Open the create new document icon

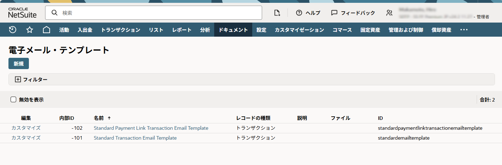point(277,13)
